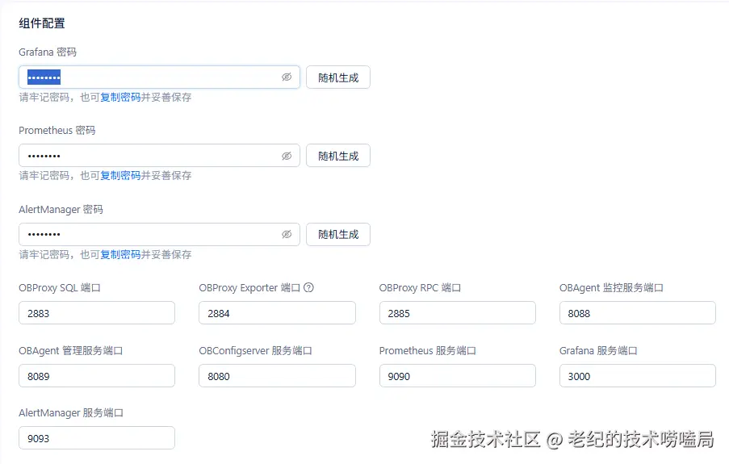
Task: Click the AlertManager 密码 label
Action: 61,210
